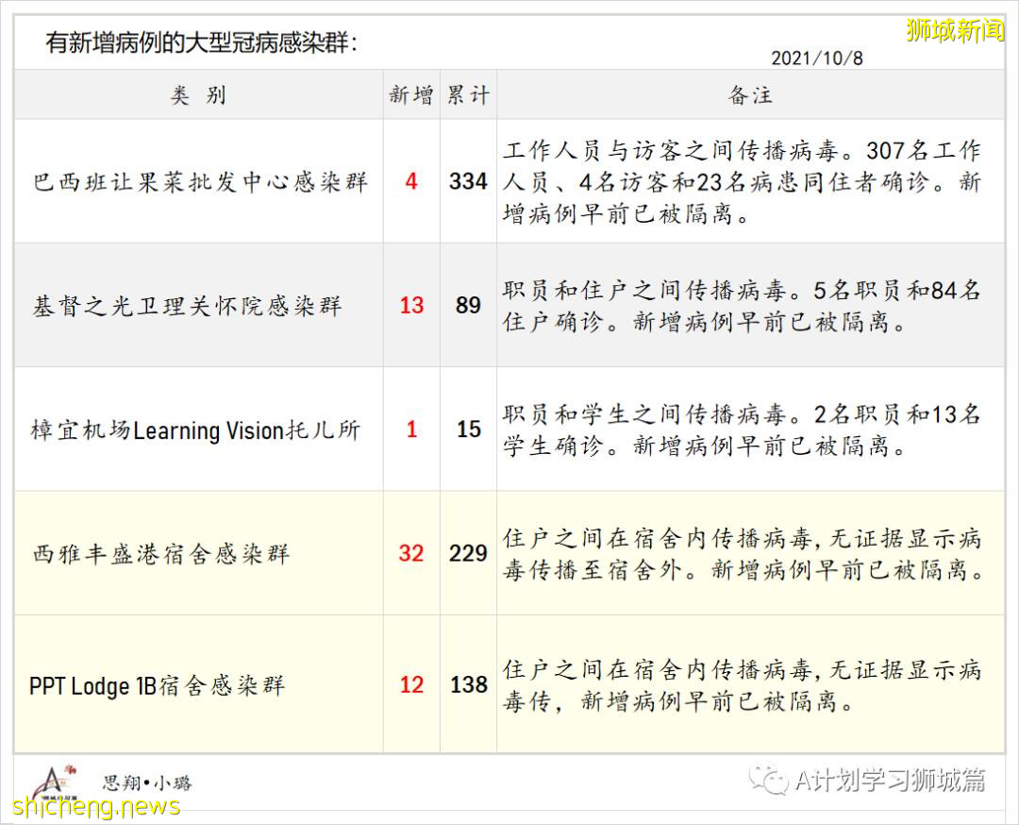The width and height of the screenshot is (1019, 825).
Task: Click the 巴西班让果菜批发中心感染群 row name
Action: point(200,182)
